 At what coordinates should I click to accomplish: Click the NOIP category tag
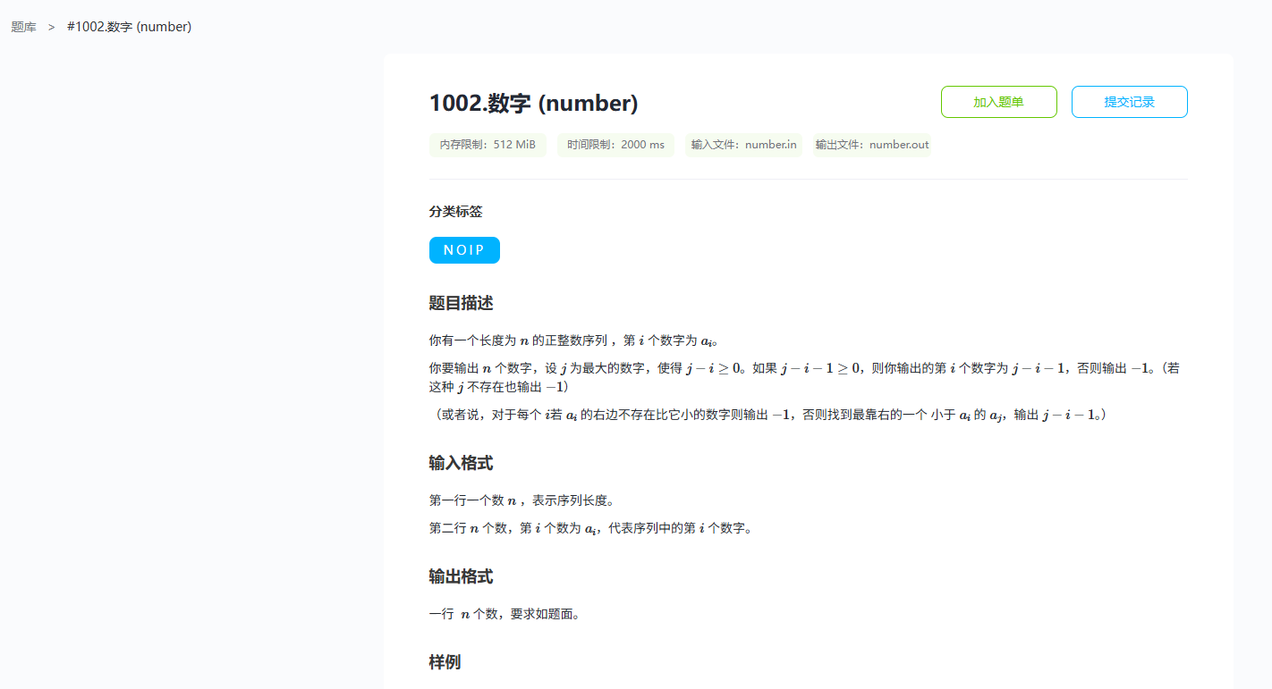[x=464, y=250]
